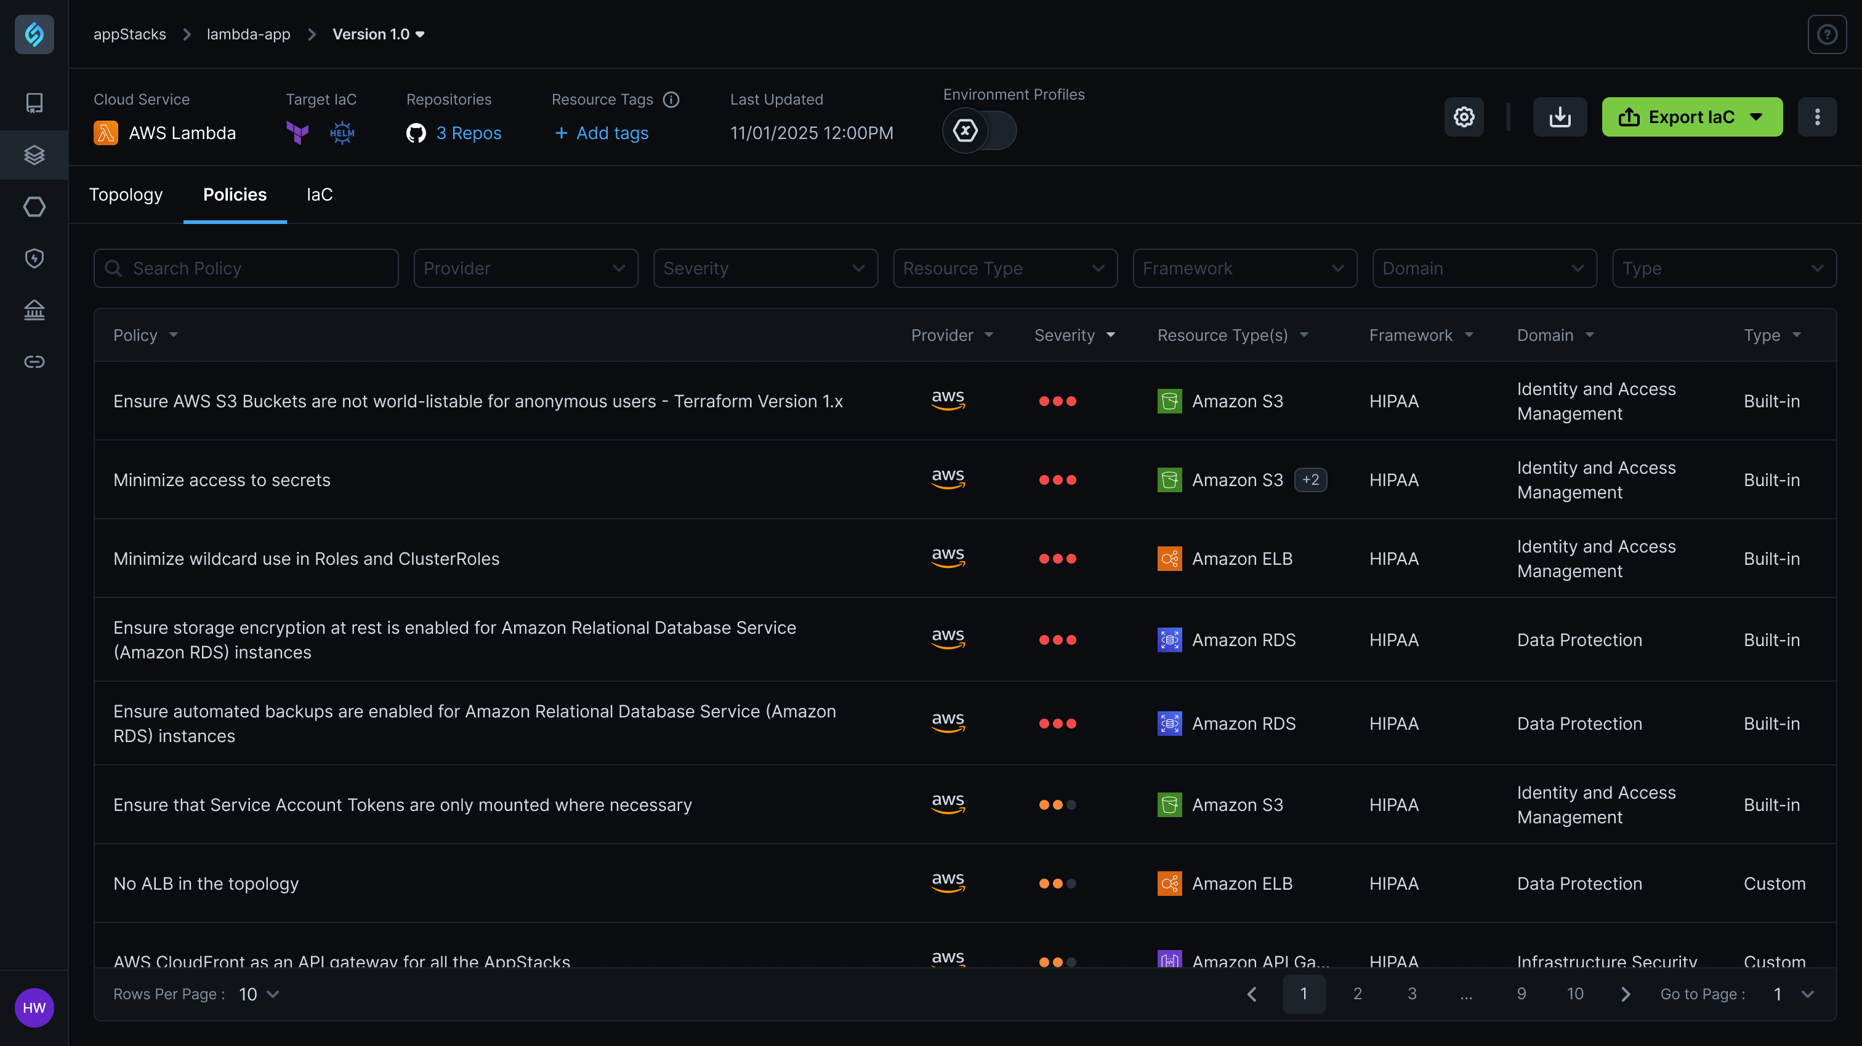The image size is (1862, 1046).
Task: Click the GitHub repositories icon
Action: coord(416,133)
